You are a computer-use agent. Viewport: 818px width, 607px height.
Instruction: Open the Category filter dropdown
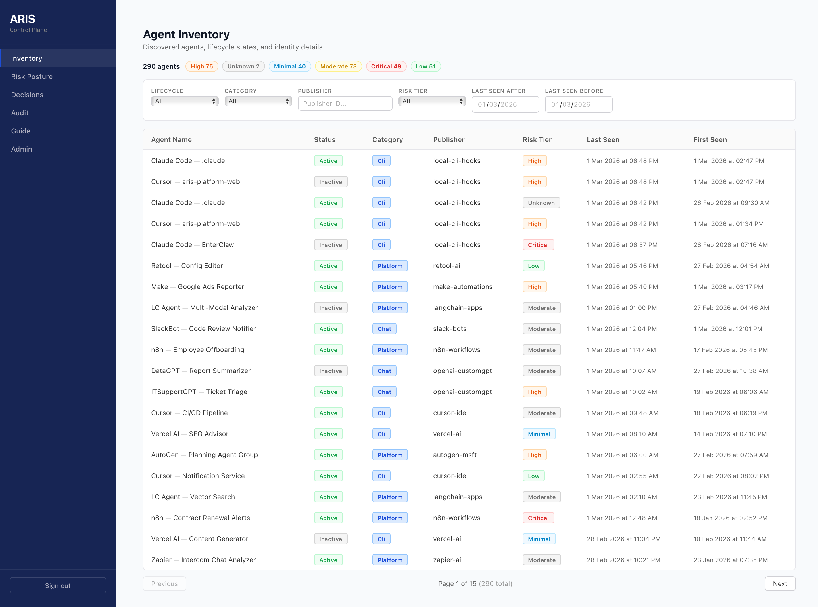coord(258,101)
